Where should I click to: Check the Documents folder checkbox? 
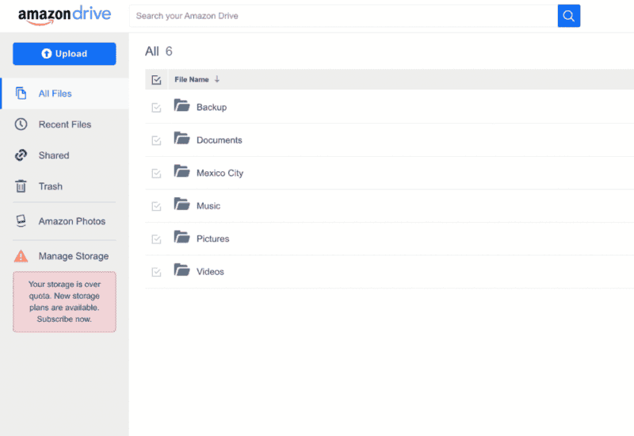(x=156, y=140)
